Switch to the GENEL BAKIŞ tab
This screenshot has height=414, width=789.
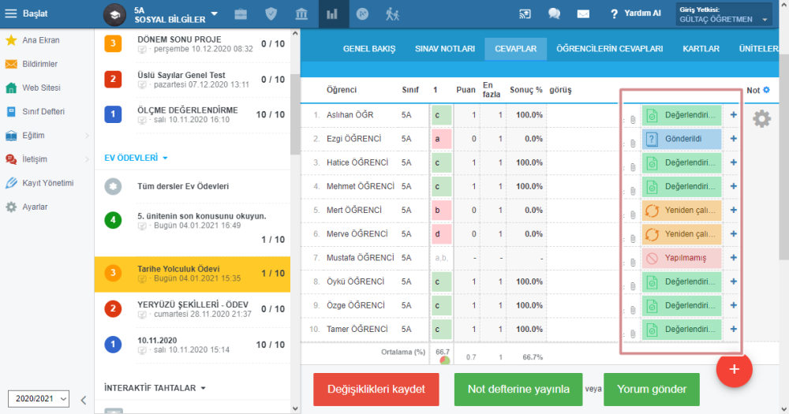coord(369,49)
